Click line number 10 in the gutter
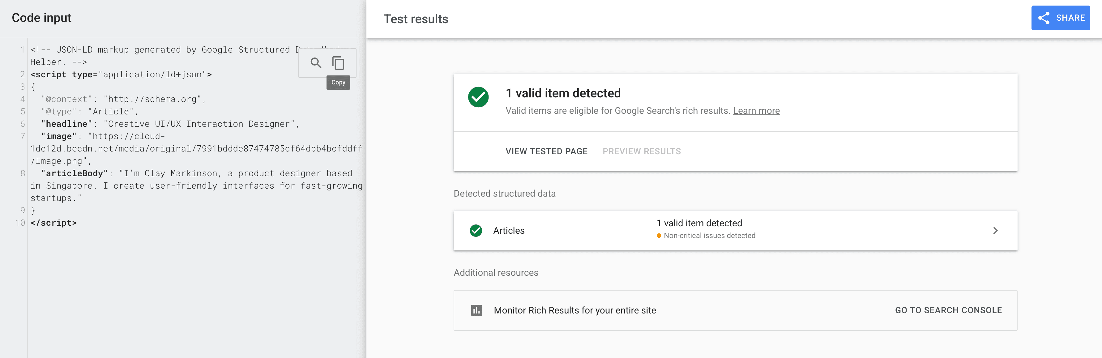This screenshot has width=1102, height=358. click(x=20, y=223)
